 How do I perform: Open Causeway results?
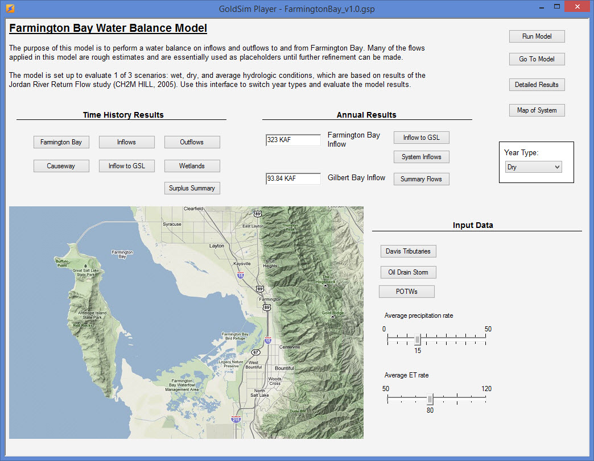click(x=61, y=166)
